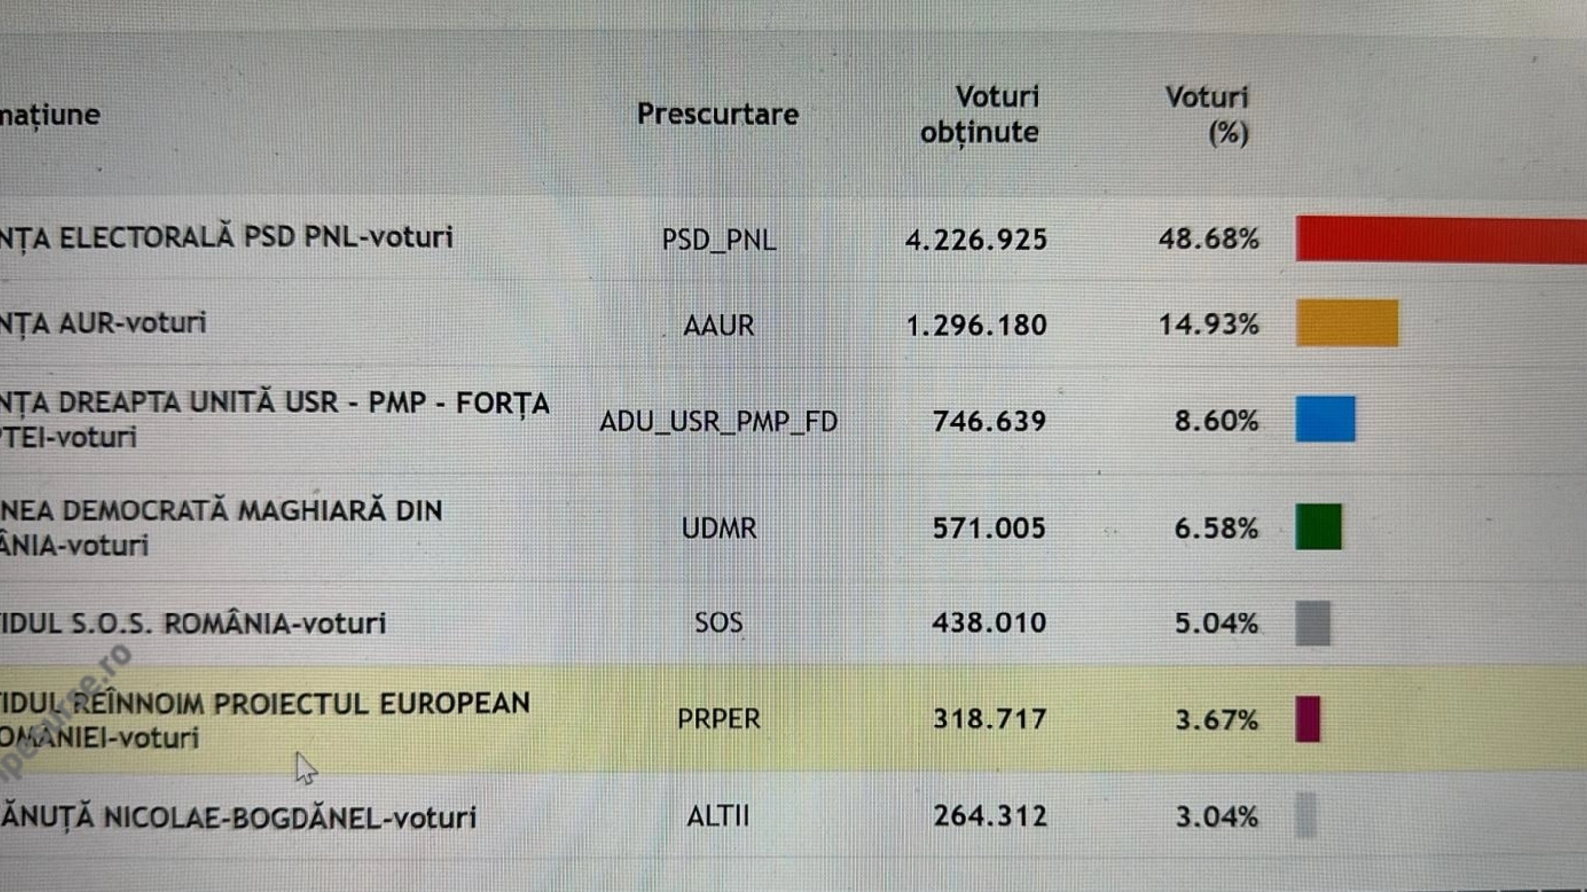
Task: Click the orange AAUR vote bar
Action: coord(1347,323)
